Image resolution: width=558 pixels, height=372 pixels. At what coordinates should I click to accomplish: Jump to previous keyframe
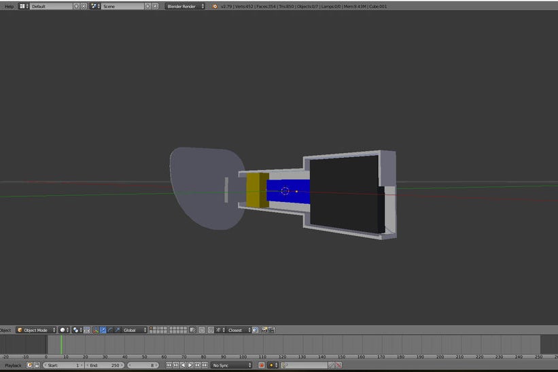176,365
